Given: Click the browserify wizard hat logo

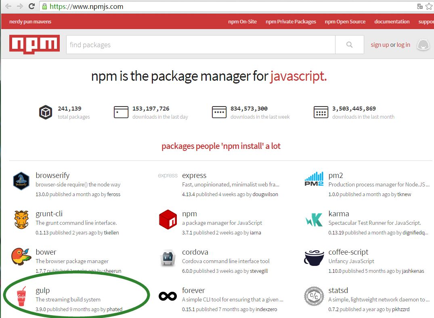Looking at the screenshot, I should (21, 181).
